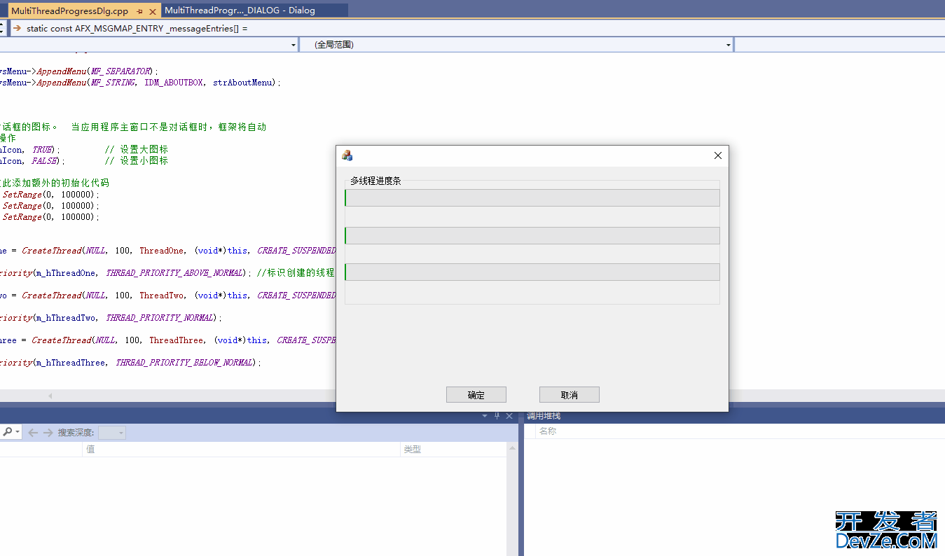Viewport: 945px width, 556px height.
Task: Open the (全局范围) scope dropdown
Action: (517, 45)
